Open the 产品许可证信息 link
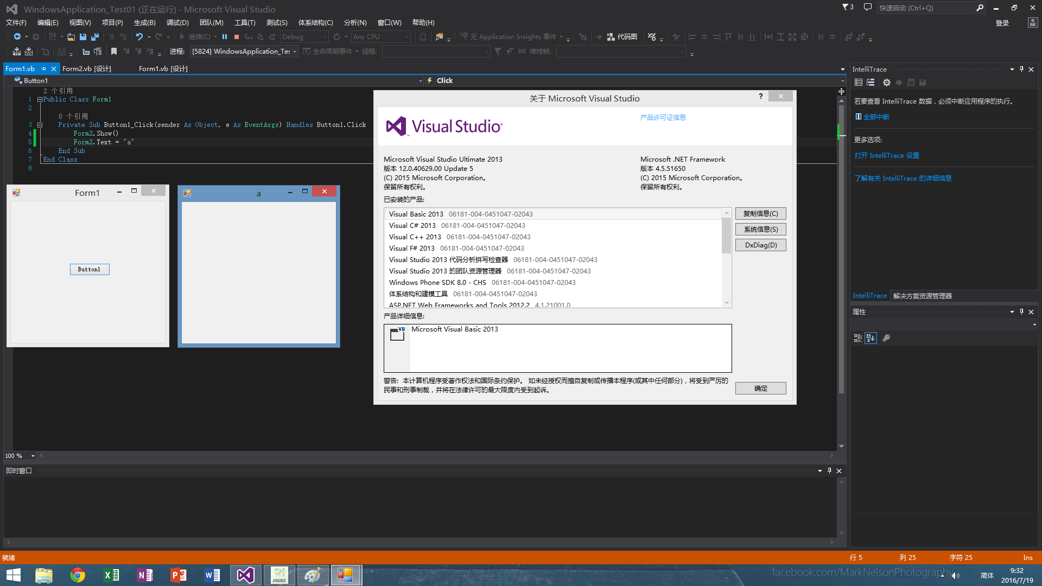Screen dimensions: 1042x586 (x=663, y=118)
